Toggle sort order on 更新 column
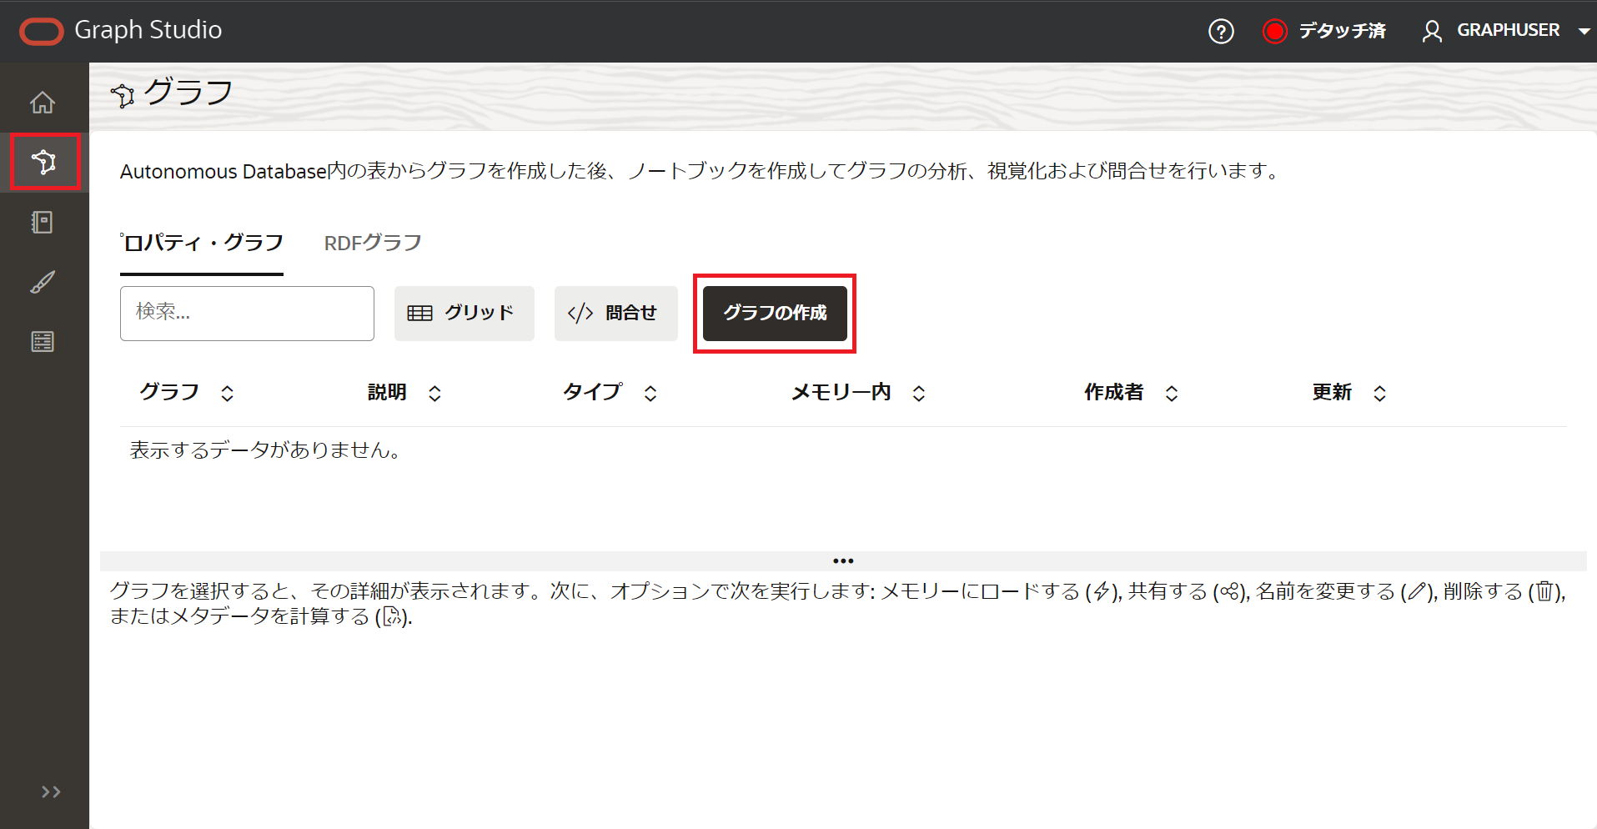 tap(1380, 392)
